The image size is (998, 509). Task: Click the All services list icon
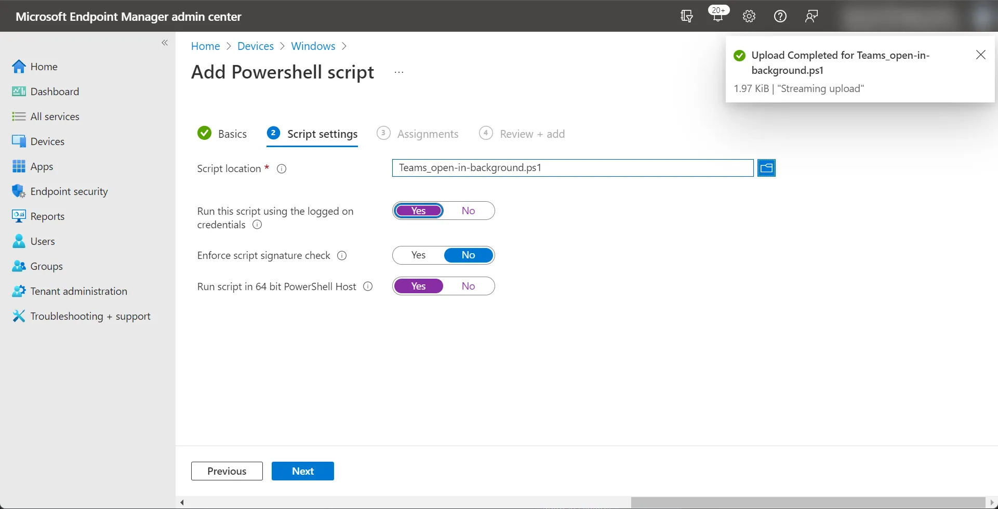coord(19,116)
